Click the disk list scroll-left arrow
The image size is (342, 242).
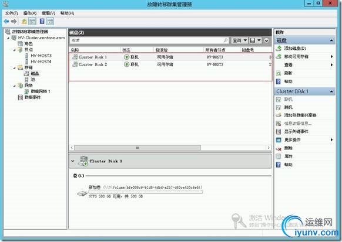coord(72,148)
